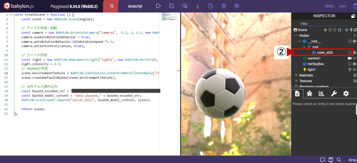Click the save snippet icon in footer
This screenshot has width=357, height=163.
331,159
